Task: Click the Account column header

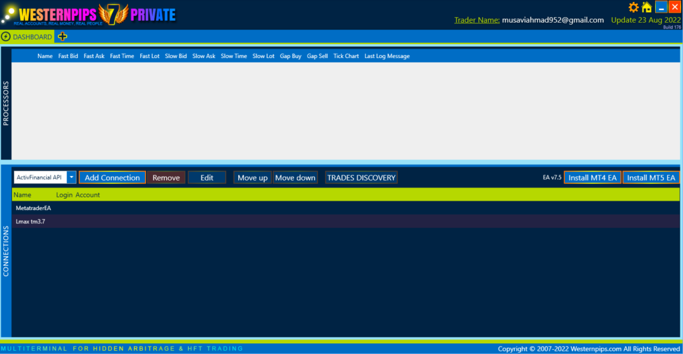Action: 87,195
